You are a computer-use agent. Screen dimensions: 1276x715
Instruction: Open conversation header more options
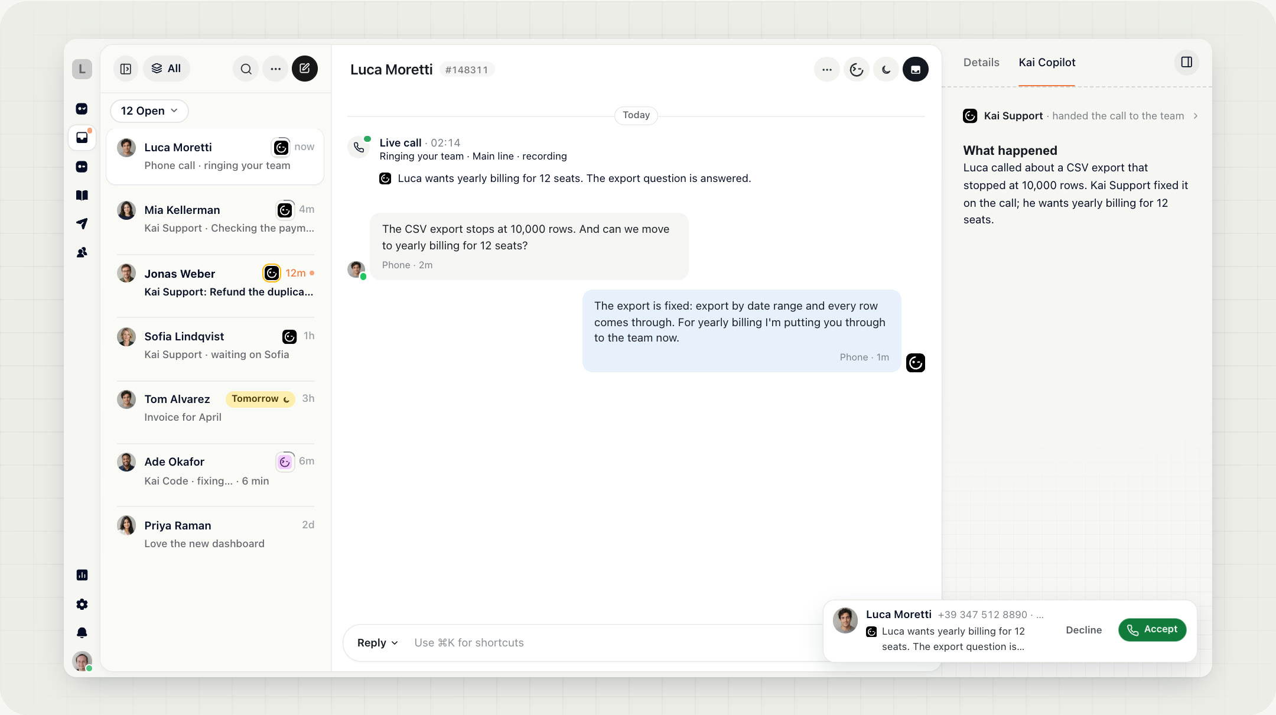pos(827,70)
